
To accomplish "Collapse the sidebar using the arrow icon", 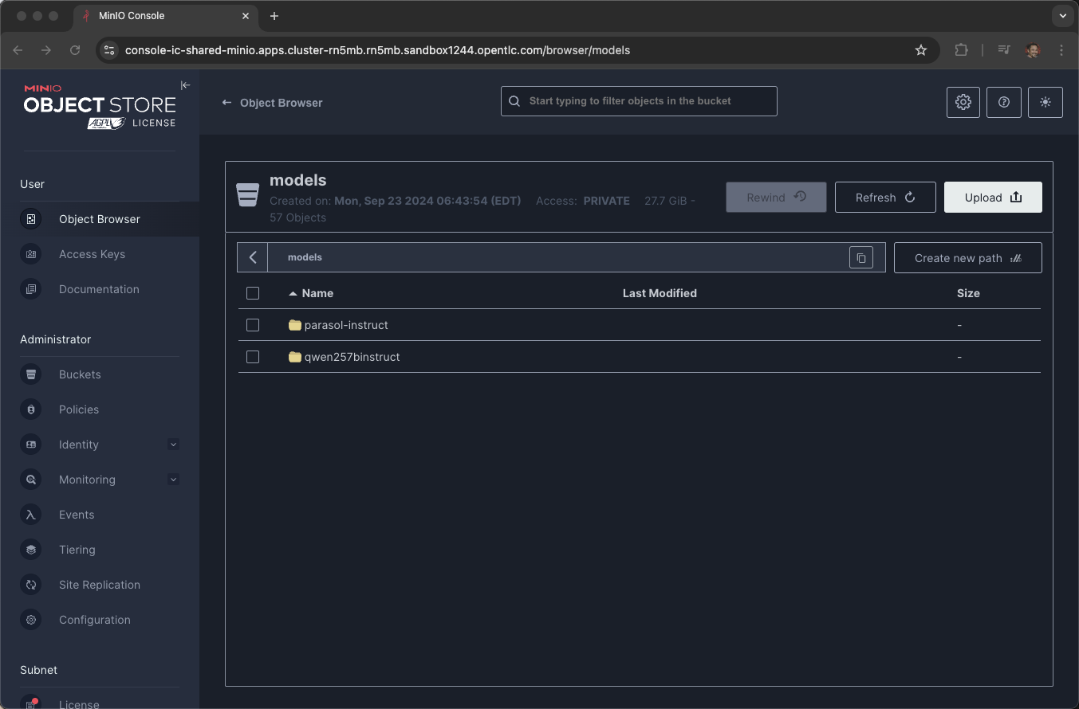I will 185,85.
